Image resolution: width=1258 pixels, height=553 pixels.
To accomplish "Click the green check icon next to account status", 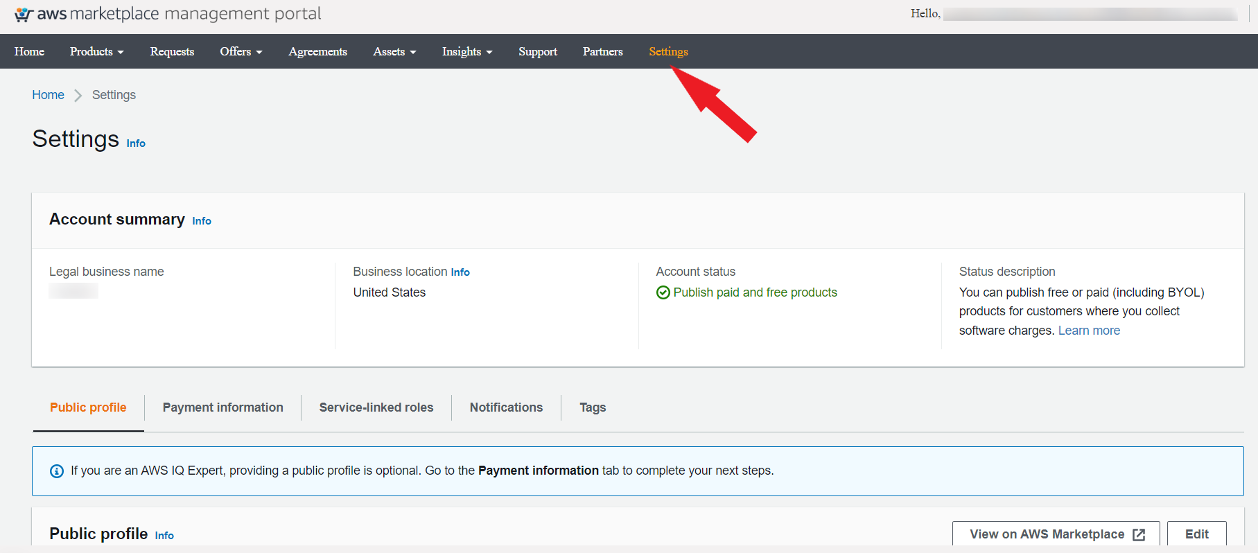I will (663, 292).
